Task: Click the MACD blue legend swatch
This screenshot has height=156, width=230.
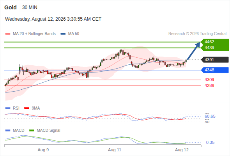Action: click(8, 130)
